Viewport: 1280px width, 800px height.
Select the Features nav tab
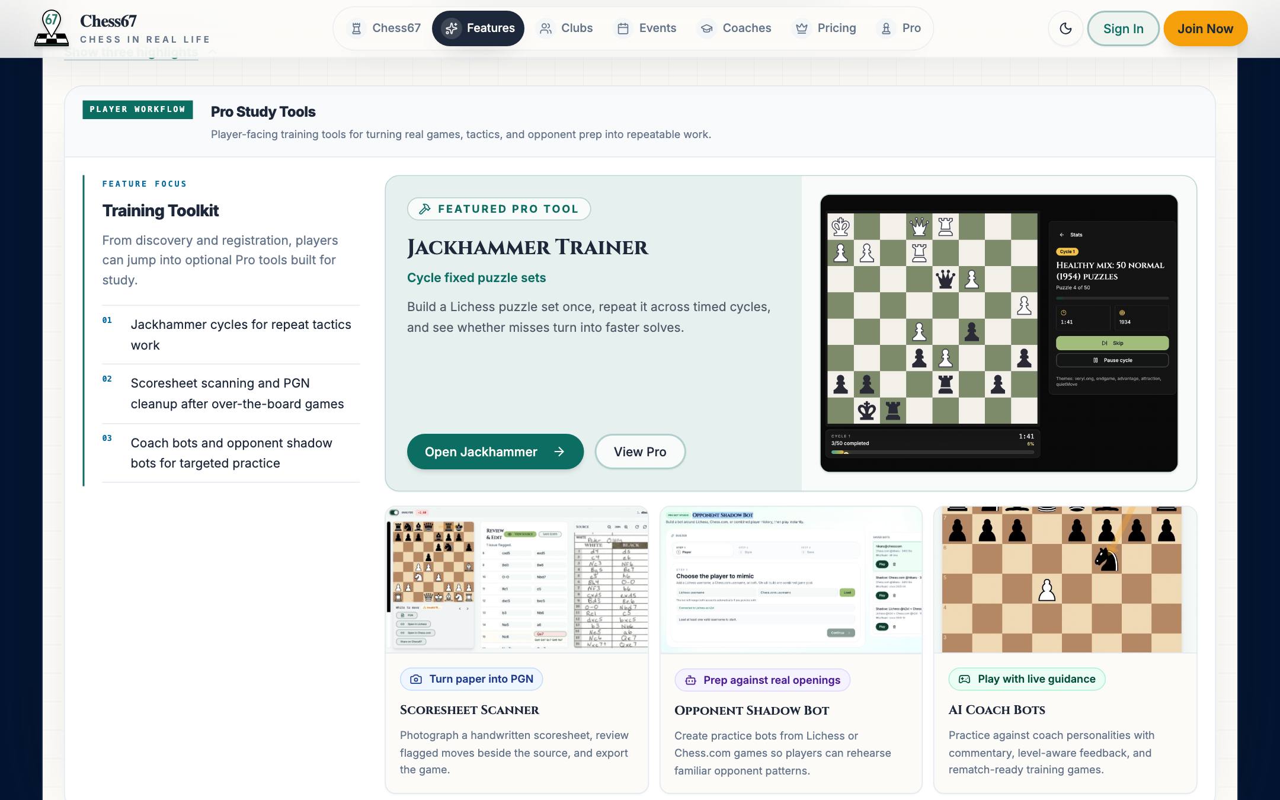click(478, 28)
